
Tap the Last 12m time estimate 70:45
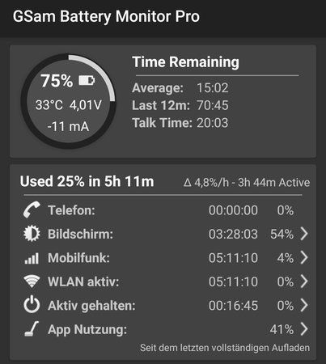point(213,105)
